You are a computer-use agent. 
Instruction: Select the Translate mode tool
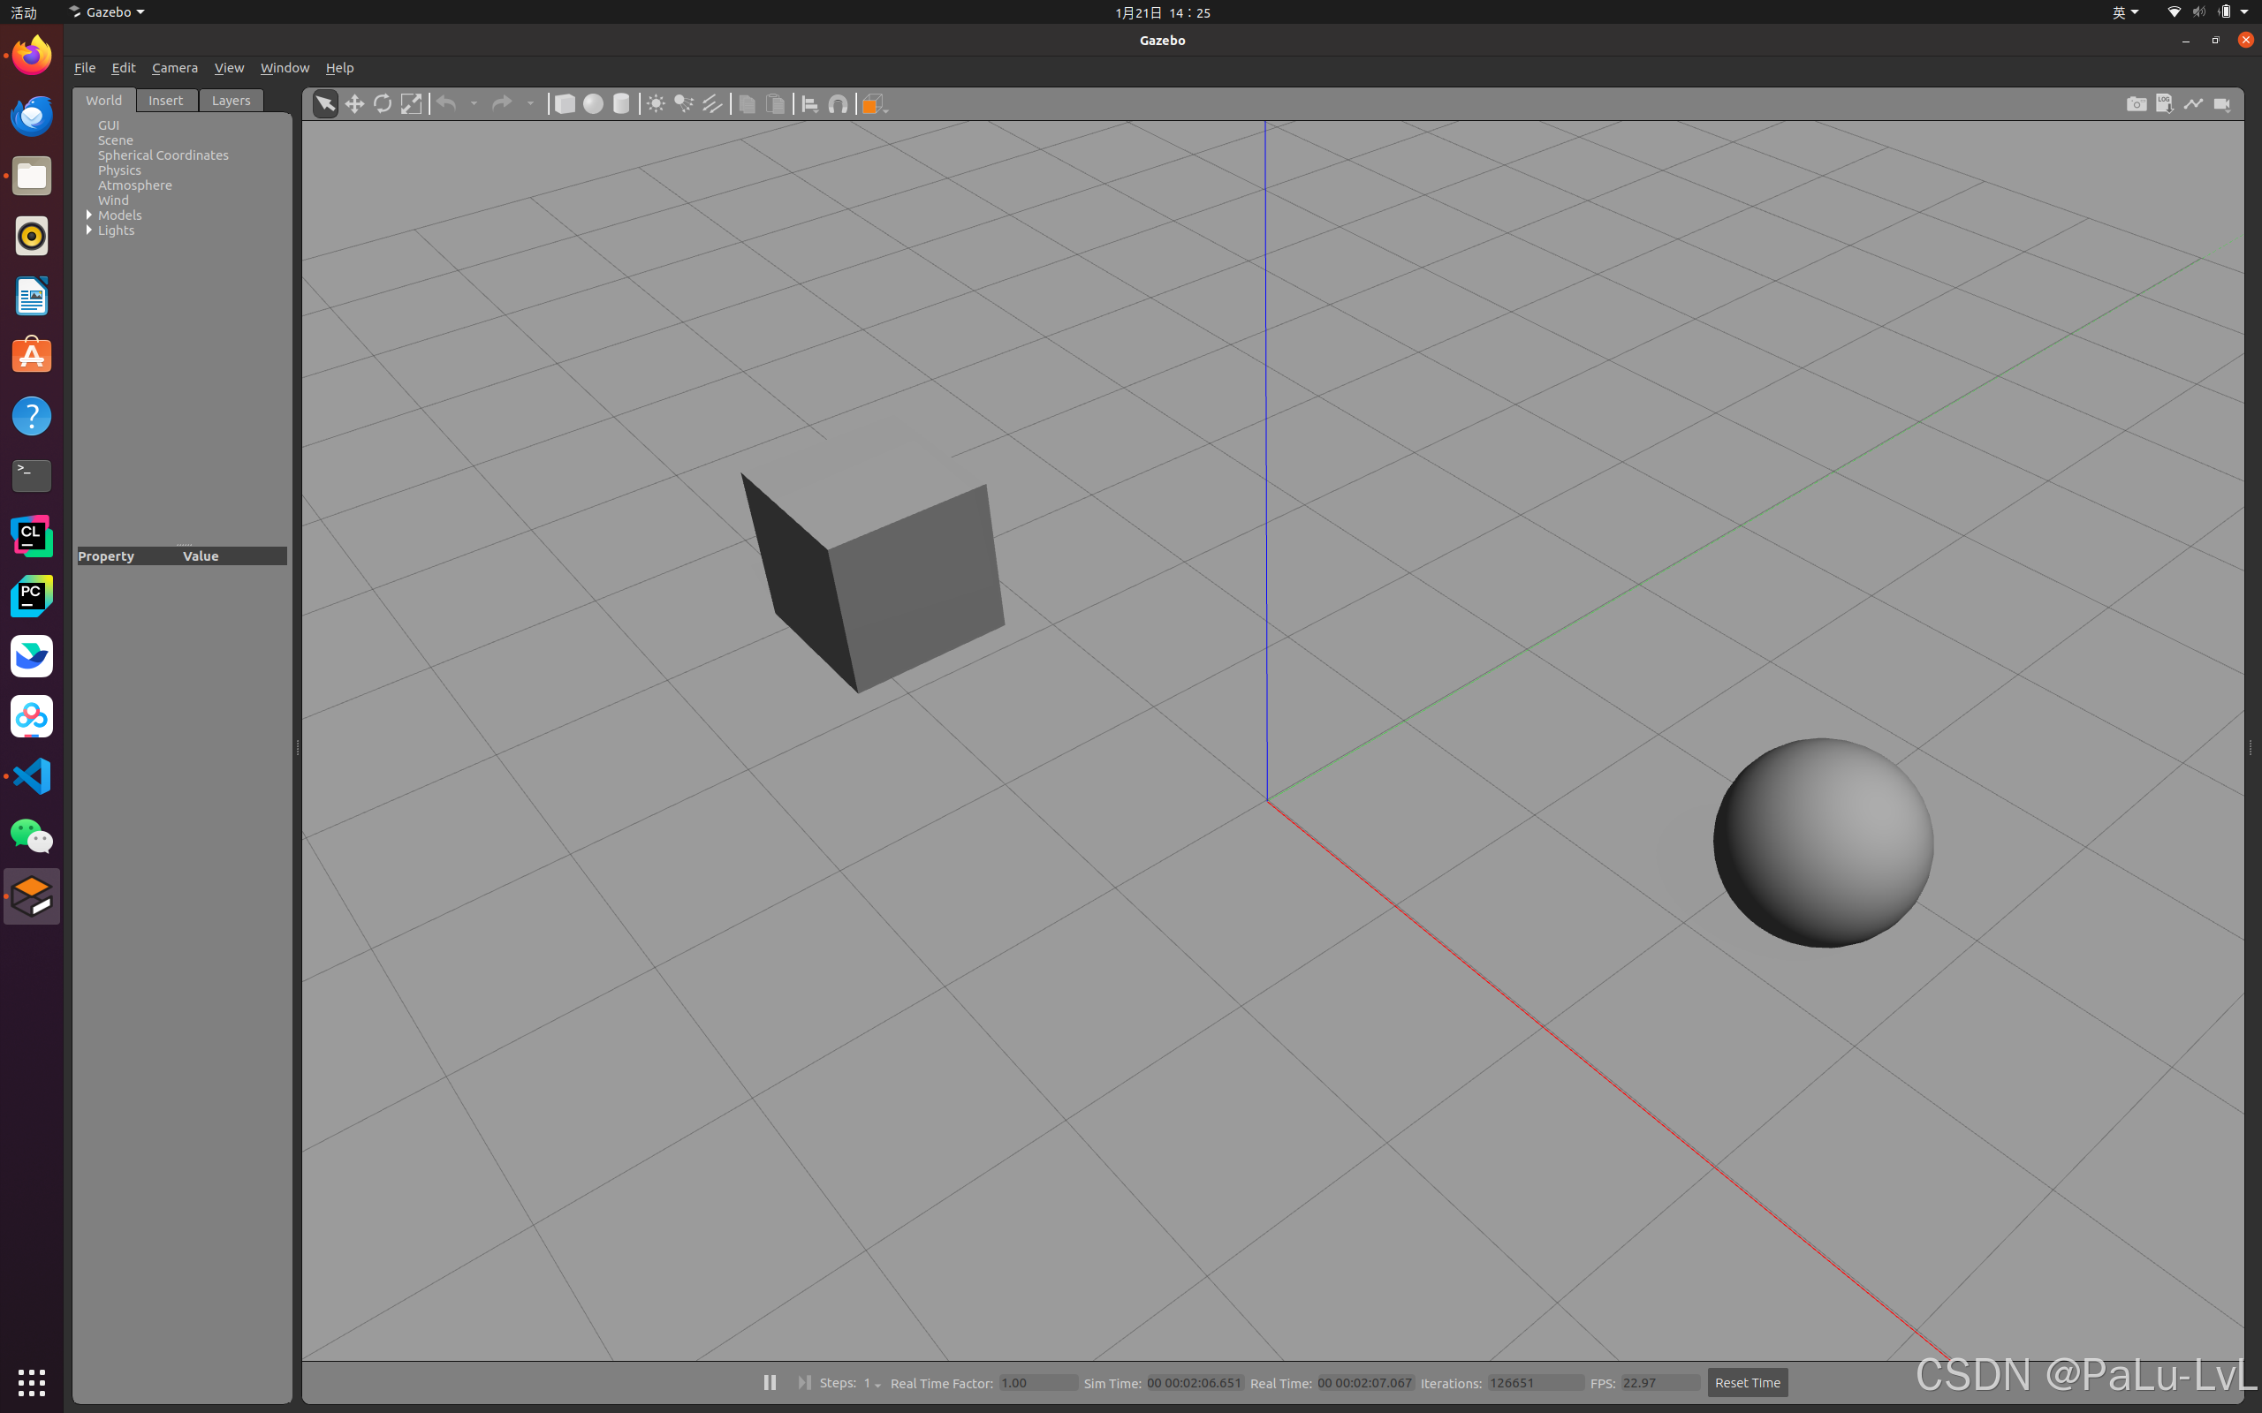pyautogui.click(x=354, y=103)
